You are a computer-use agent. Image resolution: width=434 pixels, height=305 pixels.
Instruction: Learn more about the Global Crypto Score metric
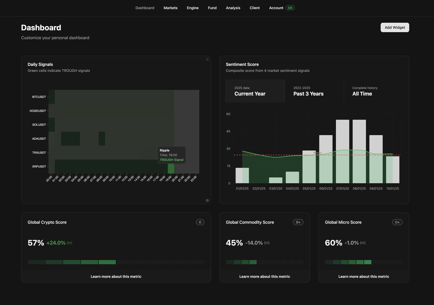116,276
